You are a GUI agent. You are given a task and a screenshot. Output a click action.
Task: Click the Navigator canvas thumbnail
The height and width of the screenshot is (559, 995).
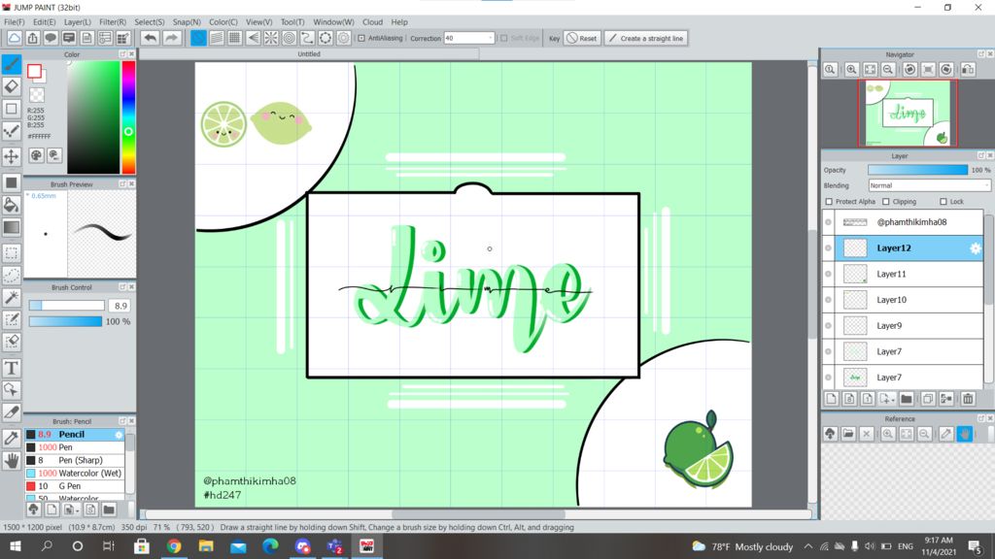[908, 113]
